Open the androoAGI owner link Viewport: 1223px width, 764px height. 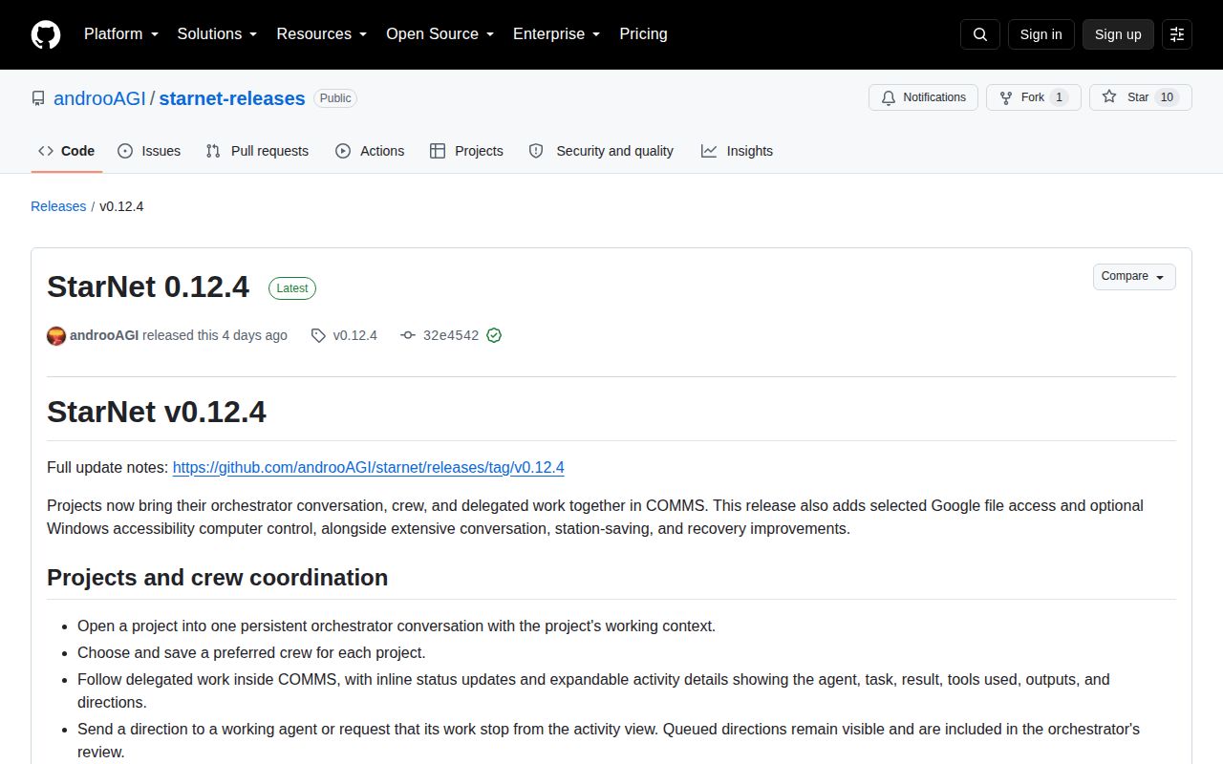[x=99, y=98]
